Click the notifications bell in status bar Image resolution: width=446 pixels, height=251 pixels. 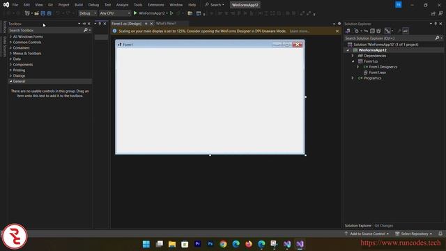(440, 234)
